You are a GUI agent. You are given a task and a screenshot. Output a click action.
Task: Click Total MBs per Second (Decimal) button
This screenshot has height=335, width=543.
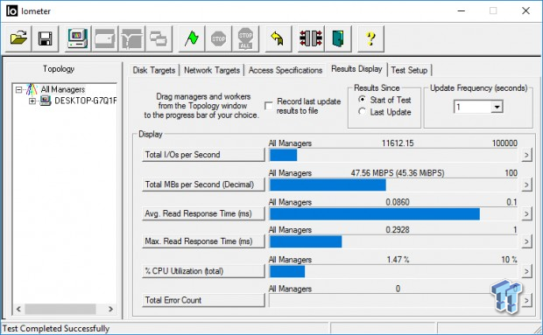(x=203, y=185)
